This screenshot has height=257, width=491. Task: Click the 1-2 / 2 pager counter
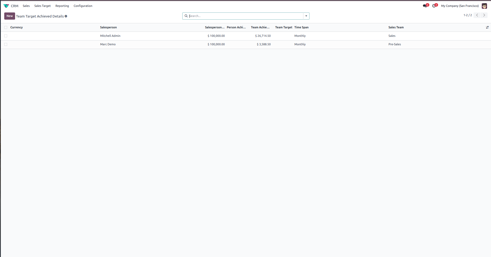(467, 15)
